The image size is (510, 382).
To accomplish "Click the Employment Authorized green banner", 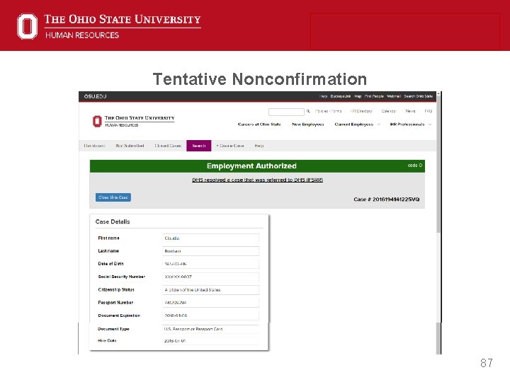I will (257, 166).
